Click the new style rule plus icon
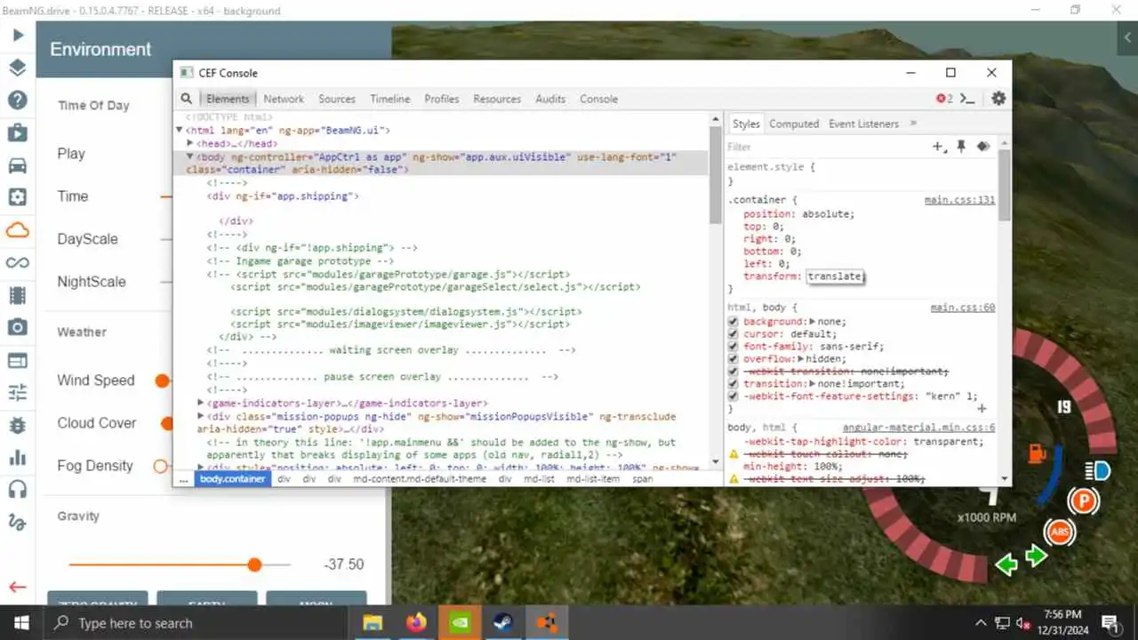 point(939,147)
